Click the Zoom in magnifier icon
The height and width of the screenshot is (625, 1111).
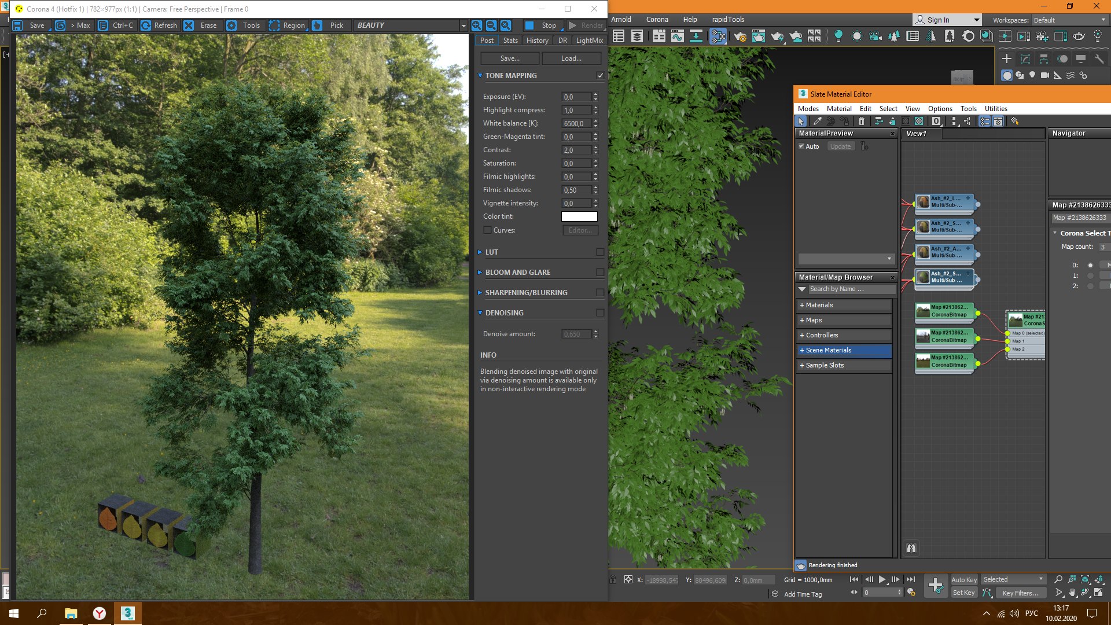click(476, 25)
